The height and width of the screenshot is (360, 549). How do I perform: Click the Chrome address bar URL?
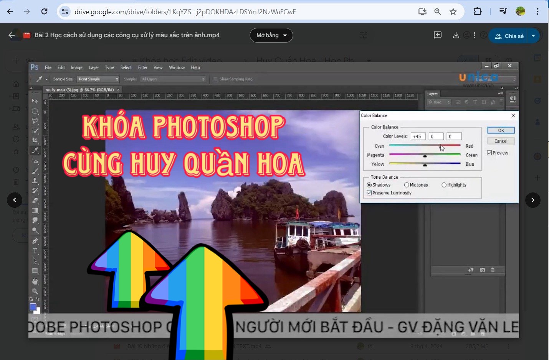(185, 12)
